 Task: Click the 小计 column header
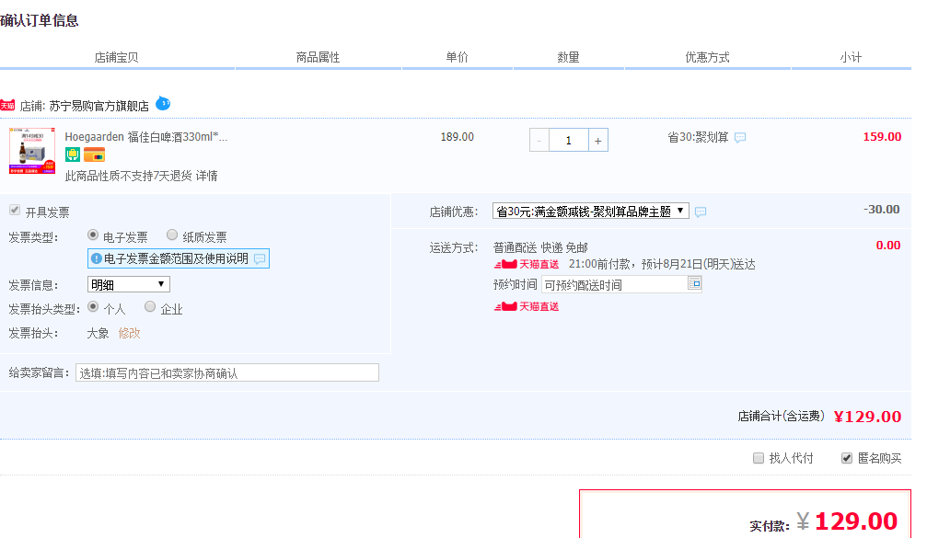pyautogui.click(x=851, y=57)
